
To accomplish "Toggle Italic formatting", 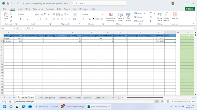I will (24, 19).
